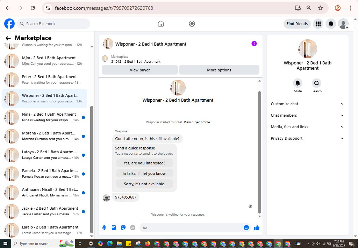Open conversation information purple icon
Viewport: 358px width, 248px height.
254,44
